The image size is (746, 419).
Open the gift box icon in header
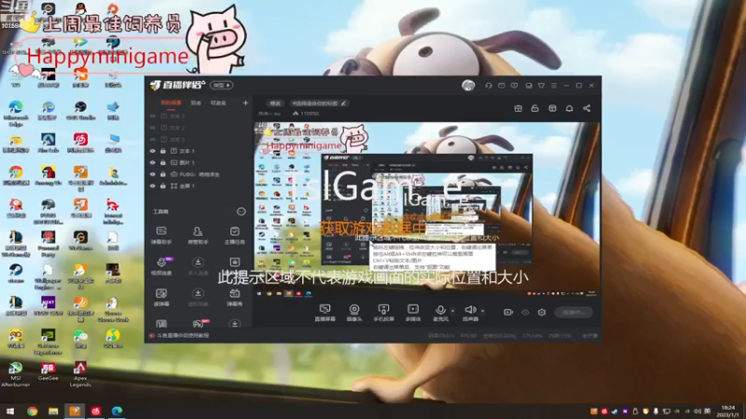[x=518, y=108]
